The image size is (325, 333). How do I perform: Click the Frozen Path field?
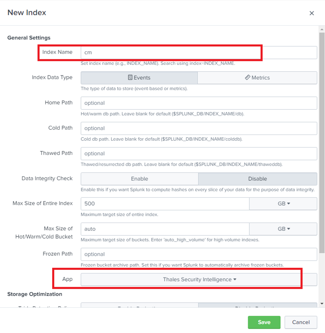click(199, 254)
